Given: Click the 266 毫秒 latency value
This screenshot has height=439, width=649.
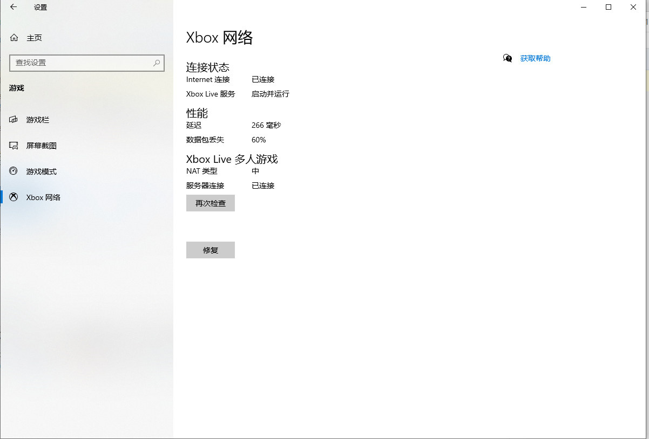Looking at the screenshot, I should (266, 125).
